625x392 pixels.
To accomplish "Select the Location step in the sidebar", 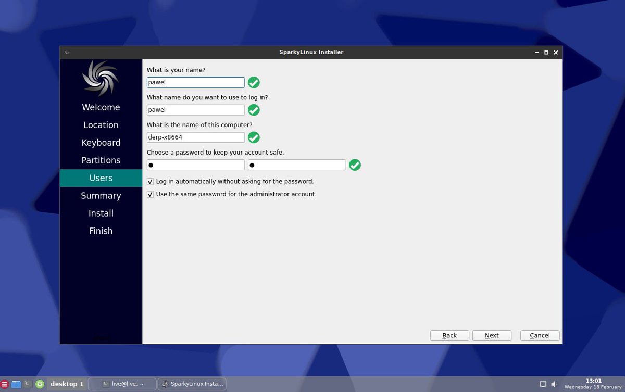I will (101, 125).
